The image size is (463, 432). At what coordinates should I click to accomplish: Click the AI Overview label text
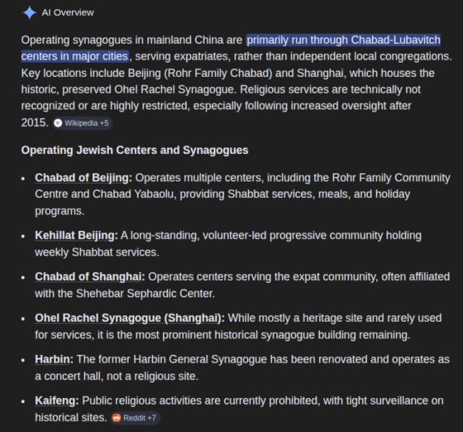tap(68, 13)
